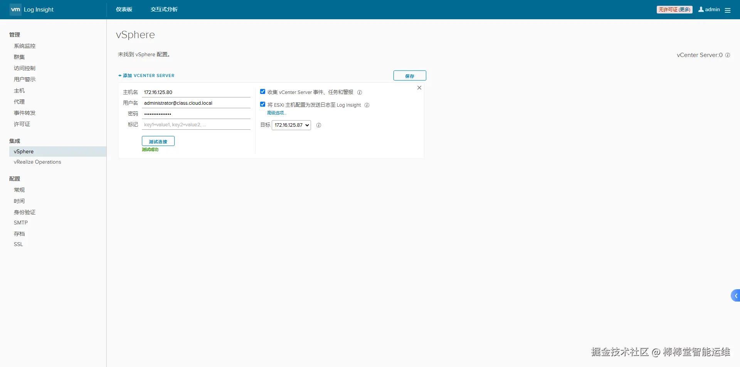Open 群集 in the sidebar
Viewport: 740px width, 367px height.
pyautogui.click(x=19, y=57)
